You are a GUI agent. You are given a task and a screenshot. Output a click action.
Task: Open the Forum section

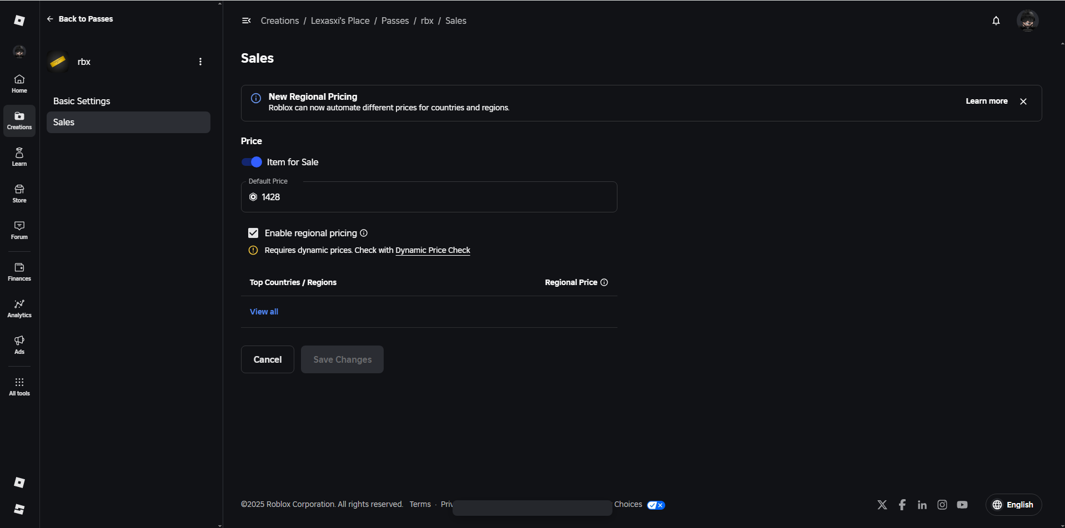[x=19, y=230]
